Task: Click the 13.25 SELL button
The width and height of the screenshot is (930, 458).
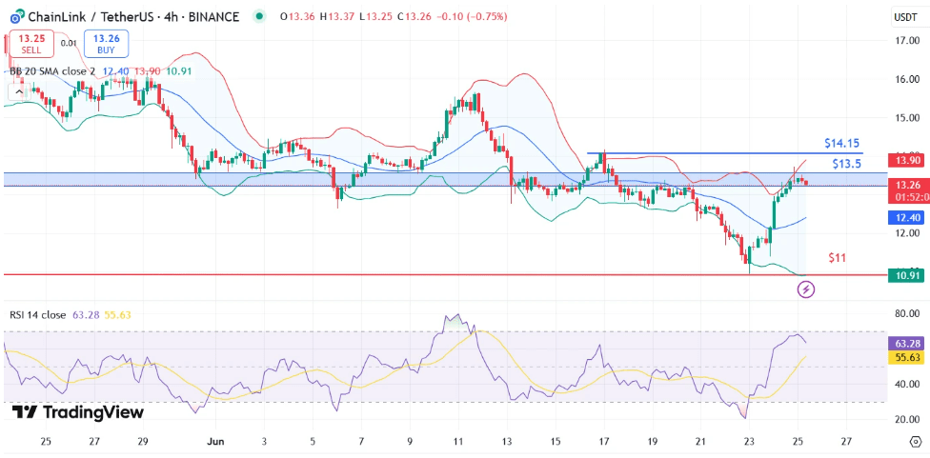Action: point(31,44)
